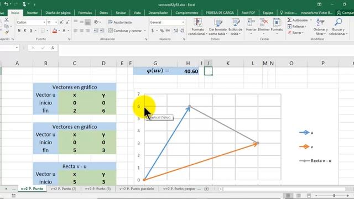Toggle Underline (S) formatting
The height and width of the screenshot is (199, 354).
pyautogui.click(x=31, y=31)
